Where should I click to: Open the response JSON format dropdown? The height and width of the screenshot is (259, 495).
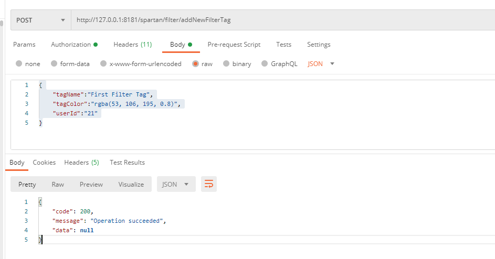point(176,184)
